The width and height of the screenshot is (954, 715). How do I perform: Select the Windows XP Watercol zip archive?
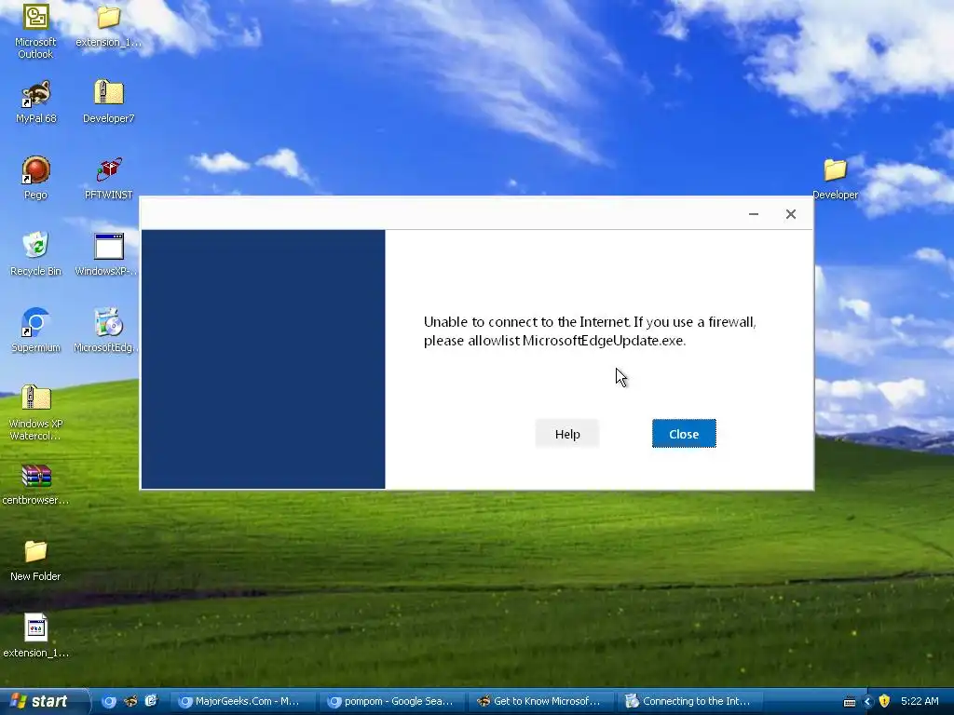click(36, 412)
